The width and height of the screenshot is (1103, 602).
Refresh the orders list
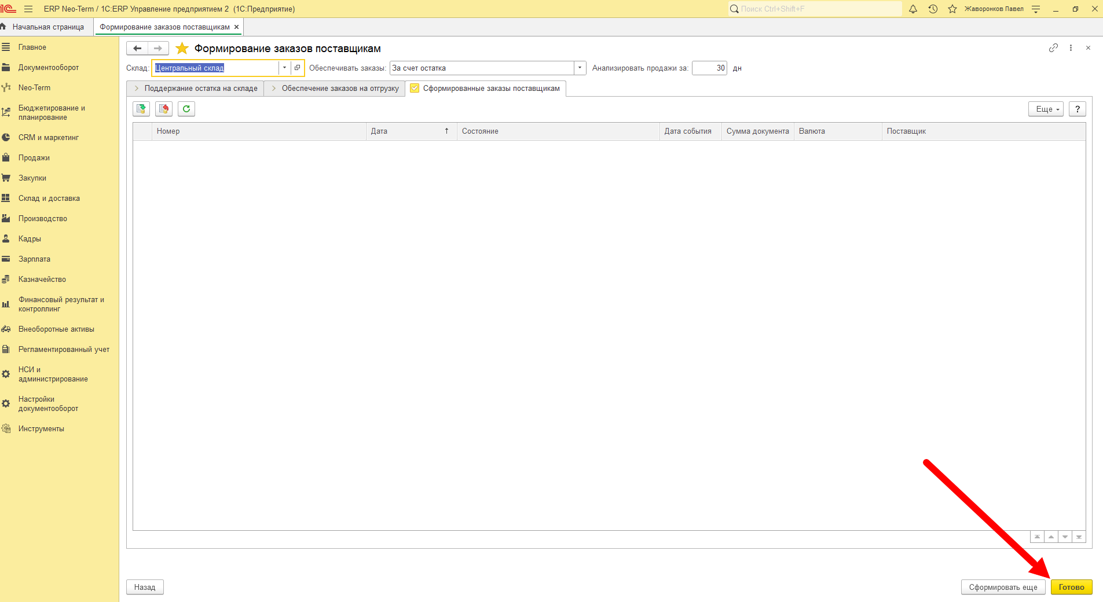point(186,109)
